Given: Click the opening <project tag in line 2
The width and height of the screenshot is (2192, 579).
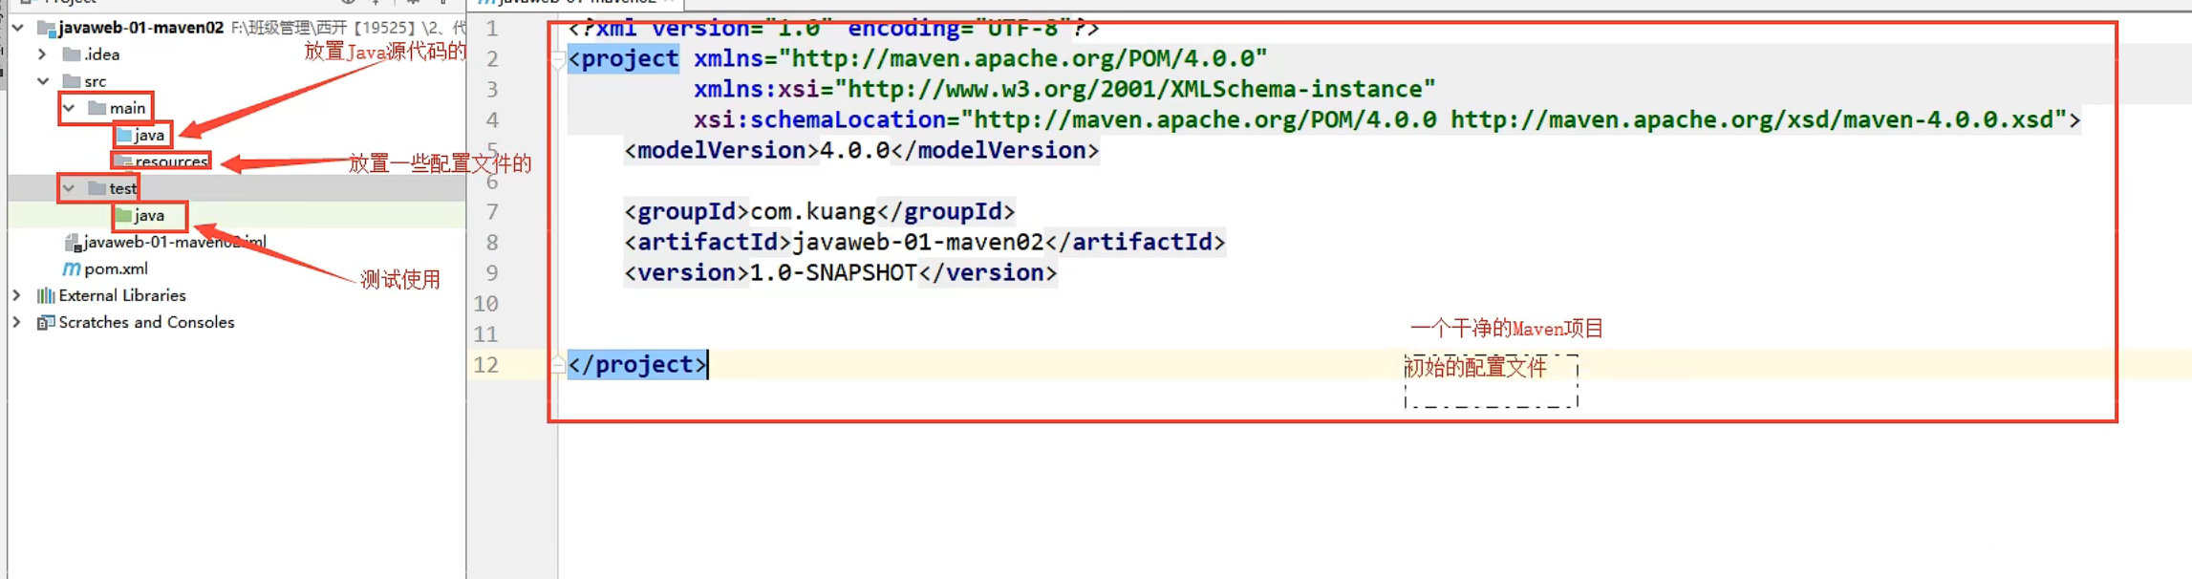Looking at the screenshot, I should pos(623,58).
